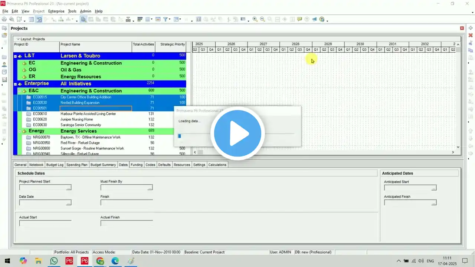The height and width of the screenshot is (267, 475).
Task: Switch to the Budget Log tab
Action: (55, 165)
